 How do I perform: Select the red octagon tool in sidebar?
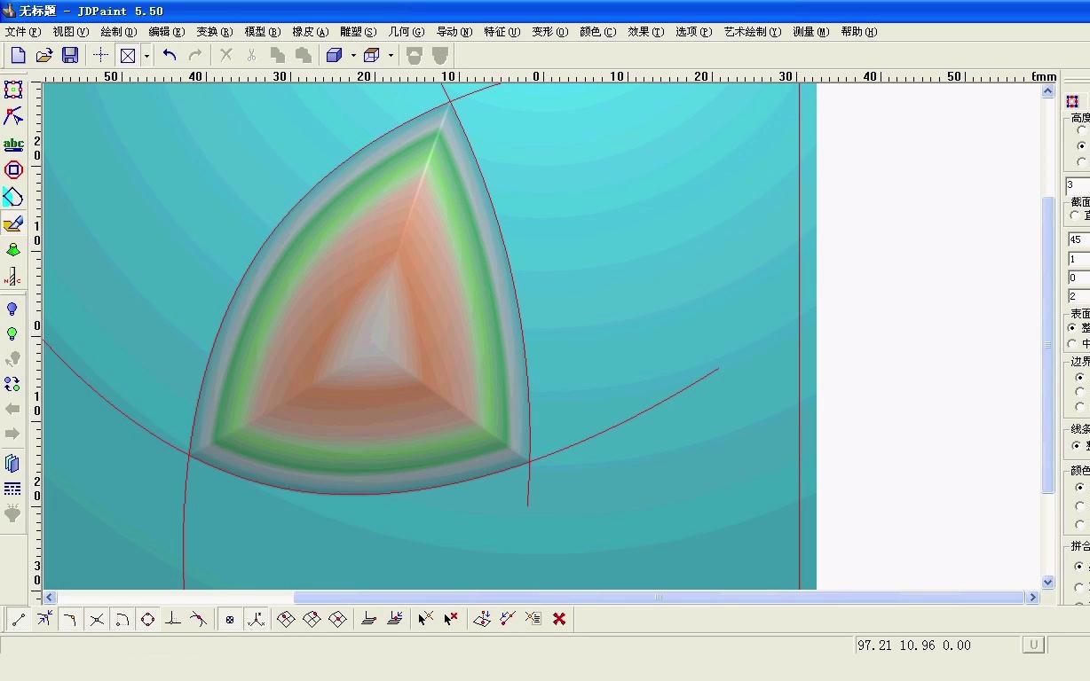click(x=13, y=169)
